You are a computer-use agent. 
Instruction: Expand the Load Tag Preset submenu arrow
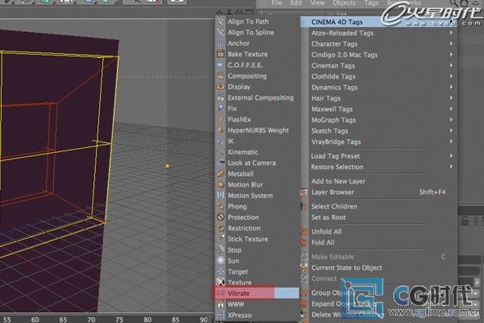click(451, 155)
